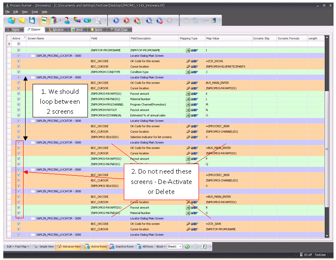Viewport: 336px width, 260px height.
Task: Uncheck Active box for ZNPRTOP-PROMONAME row
Action: [x=19, y=50]
